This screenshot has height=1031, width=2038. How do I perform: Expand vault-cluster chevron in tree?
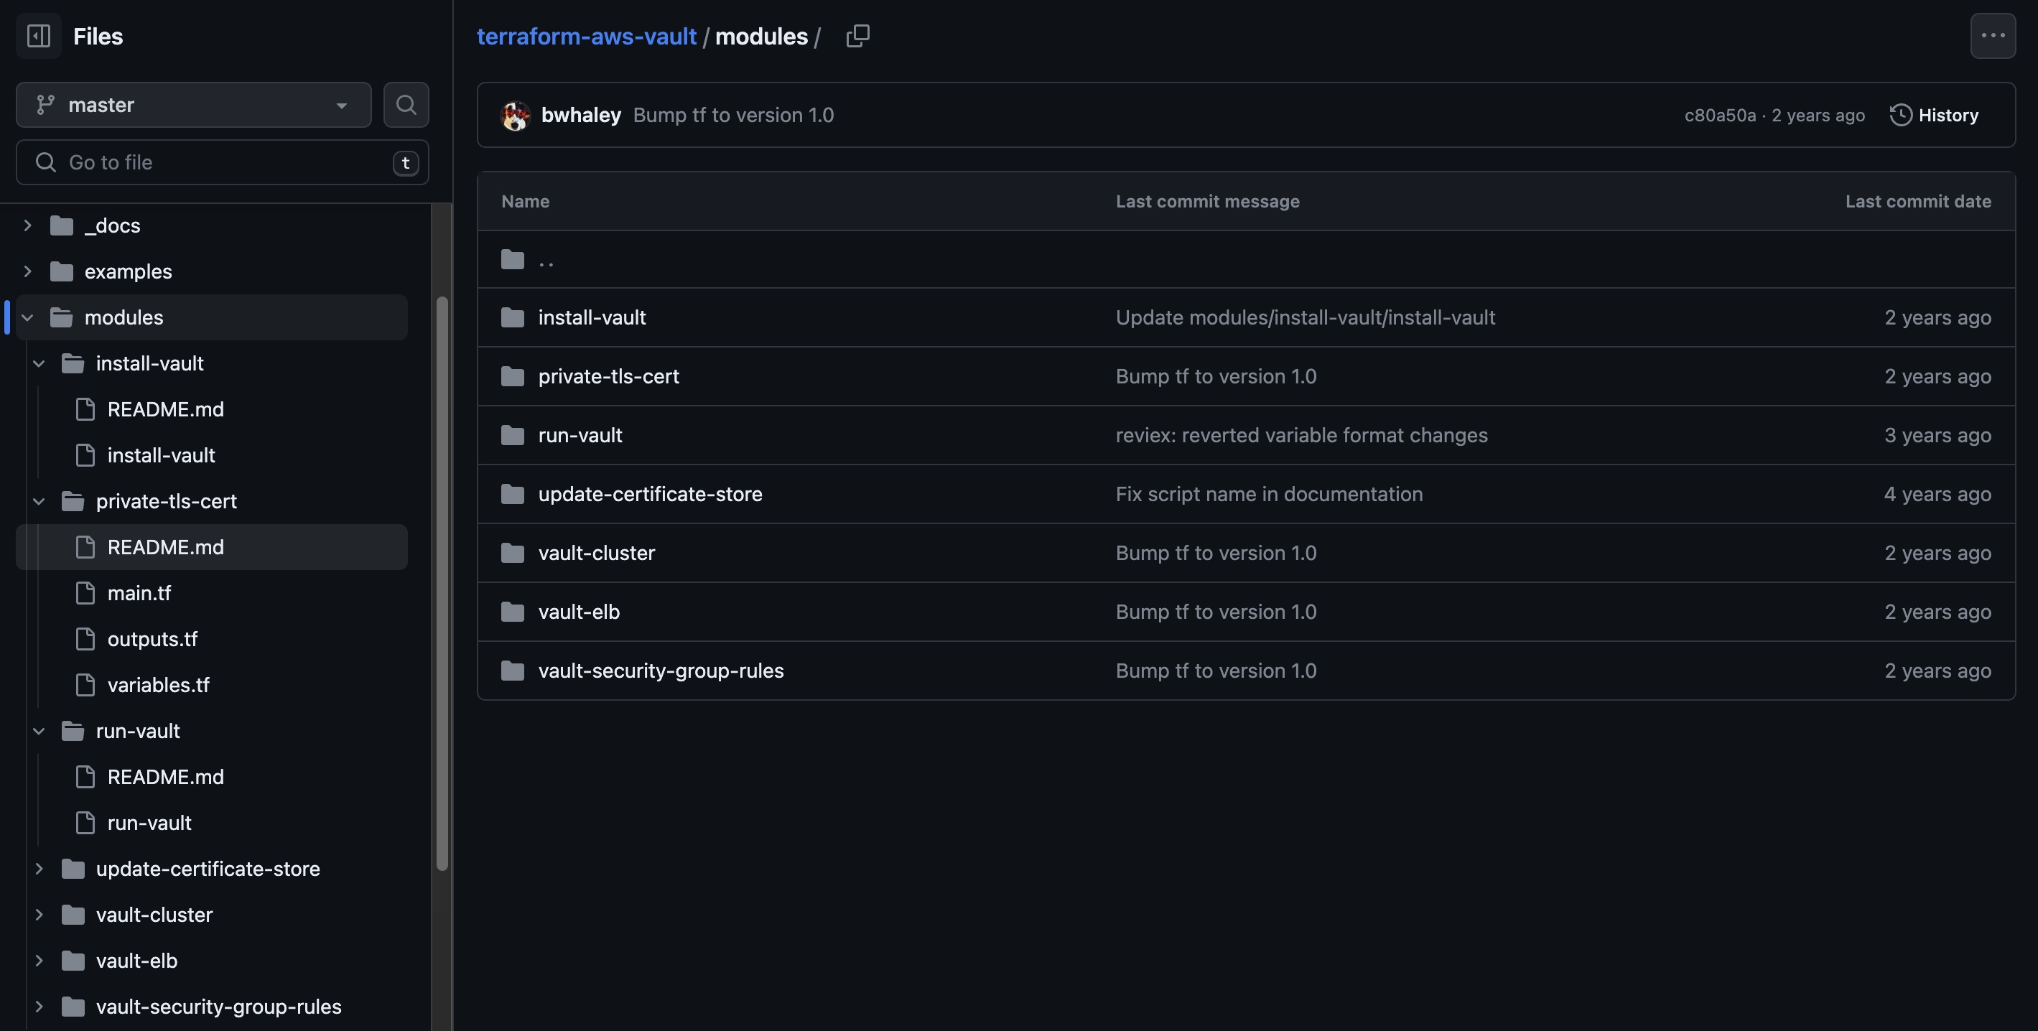tap(39, 915)
